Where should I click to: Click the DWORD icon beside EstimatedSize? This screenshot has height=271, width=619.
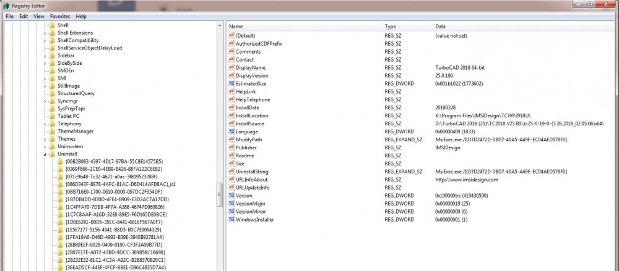point(232,83)
